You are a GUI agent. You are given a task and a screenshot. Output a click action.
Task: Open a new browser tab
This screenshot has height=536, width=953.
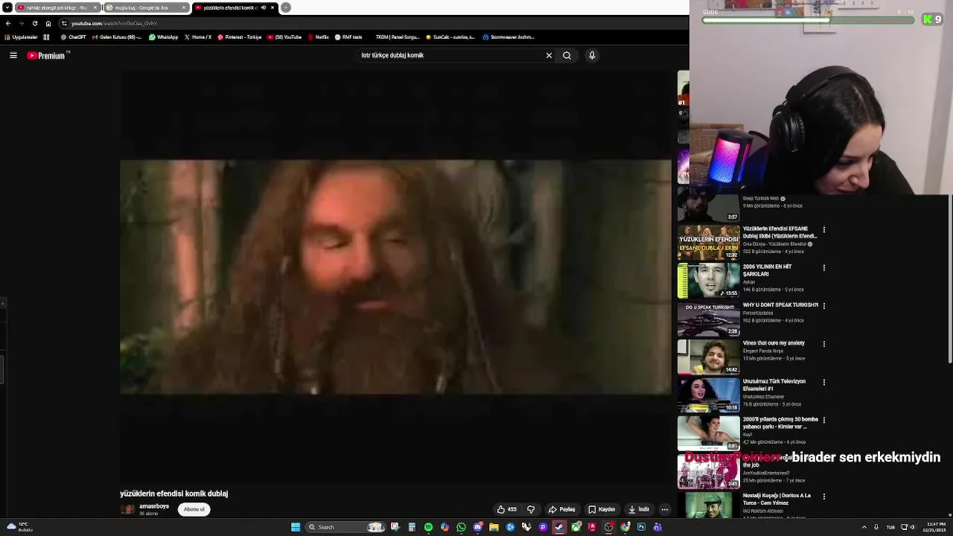(286, 7)
